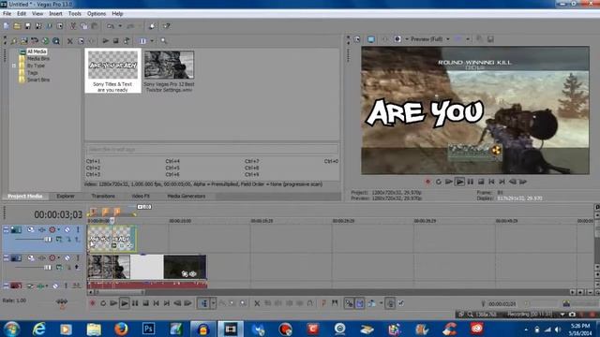Click Stop in the preview transport bar
This screenshot has height=337, width=600.
[x=481, y=182]
